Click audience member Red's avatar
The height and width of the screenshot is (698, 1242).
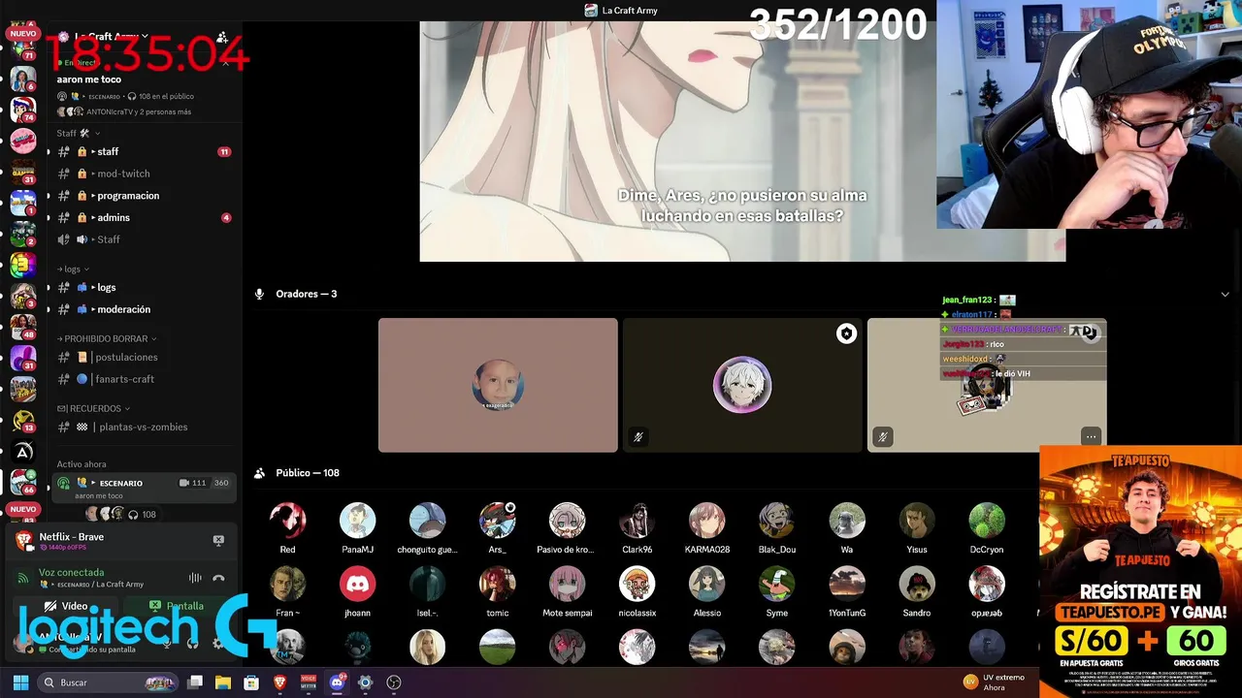tap(287, 521)
